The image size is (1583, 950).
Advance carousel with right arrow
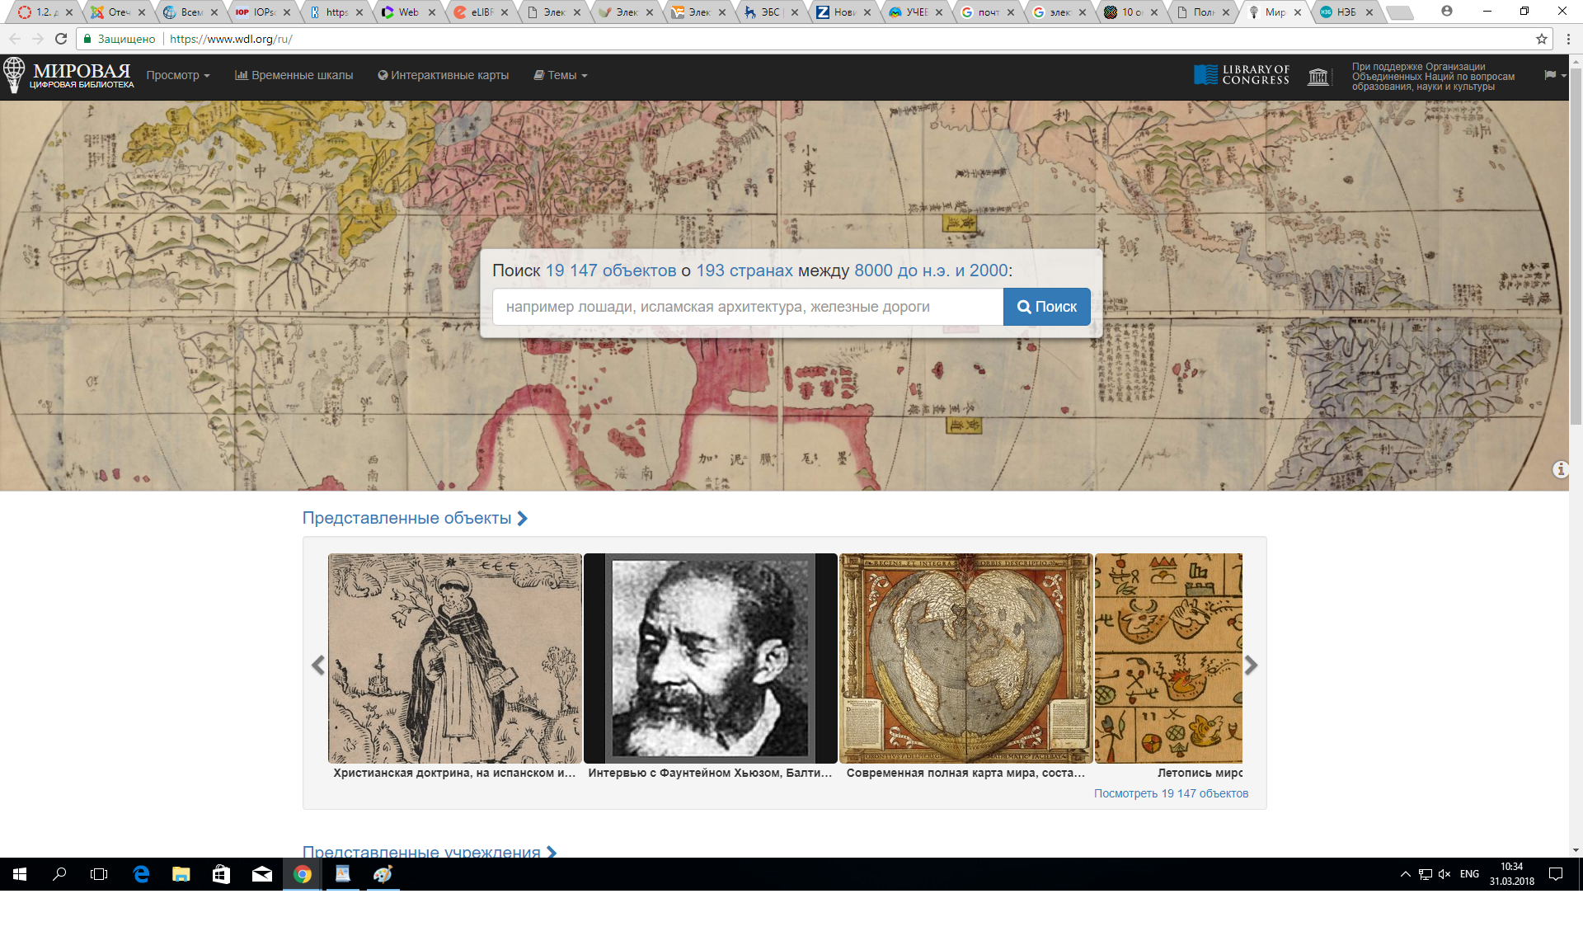click(1251, 665)
